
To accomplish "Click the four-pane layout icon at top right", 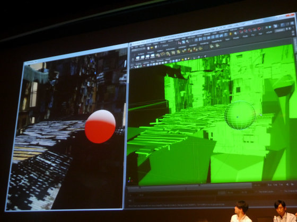I will coord(275,26).
